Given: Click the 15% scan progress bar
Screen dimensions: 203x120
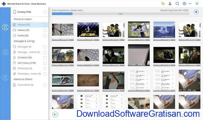Looking at the screenshot, I should 121,14.
